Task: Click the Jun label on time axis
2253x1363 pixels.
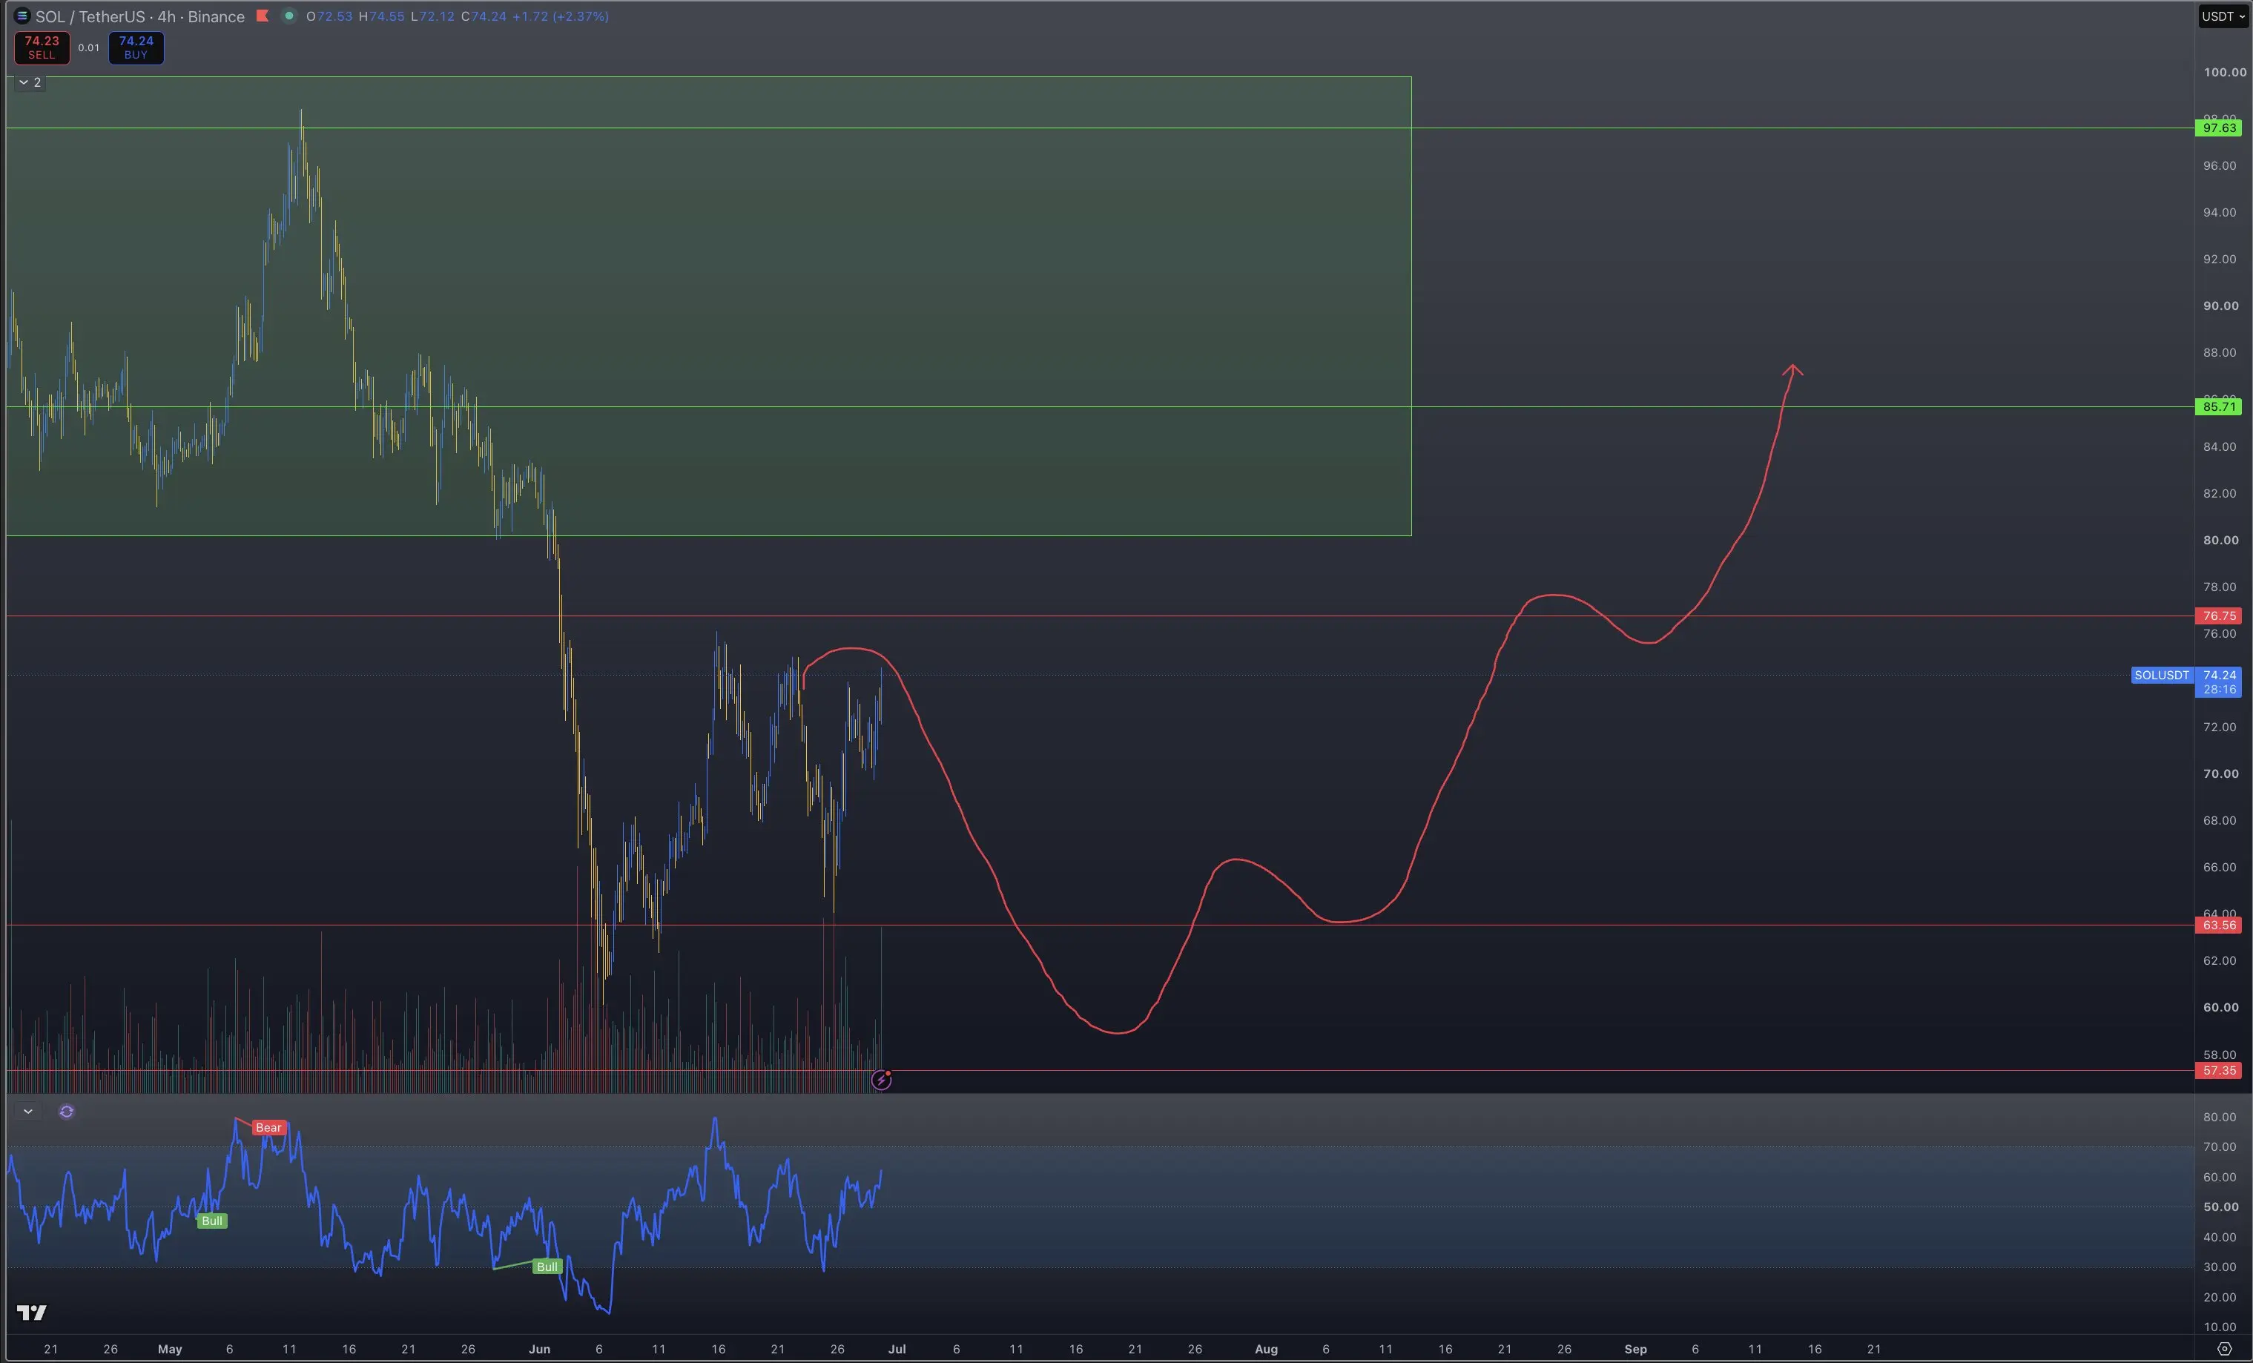Action: pos(539,1350)
